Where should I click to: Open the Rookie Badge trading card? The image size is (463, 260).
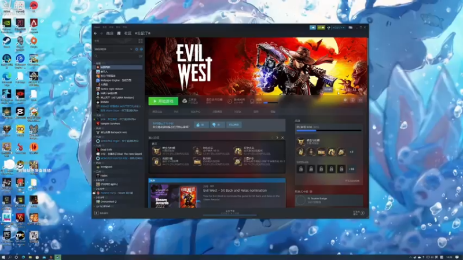point(329,200)
